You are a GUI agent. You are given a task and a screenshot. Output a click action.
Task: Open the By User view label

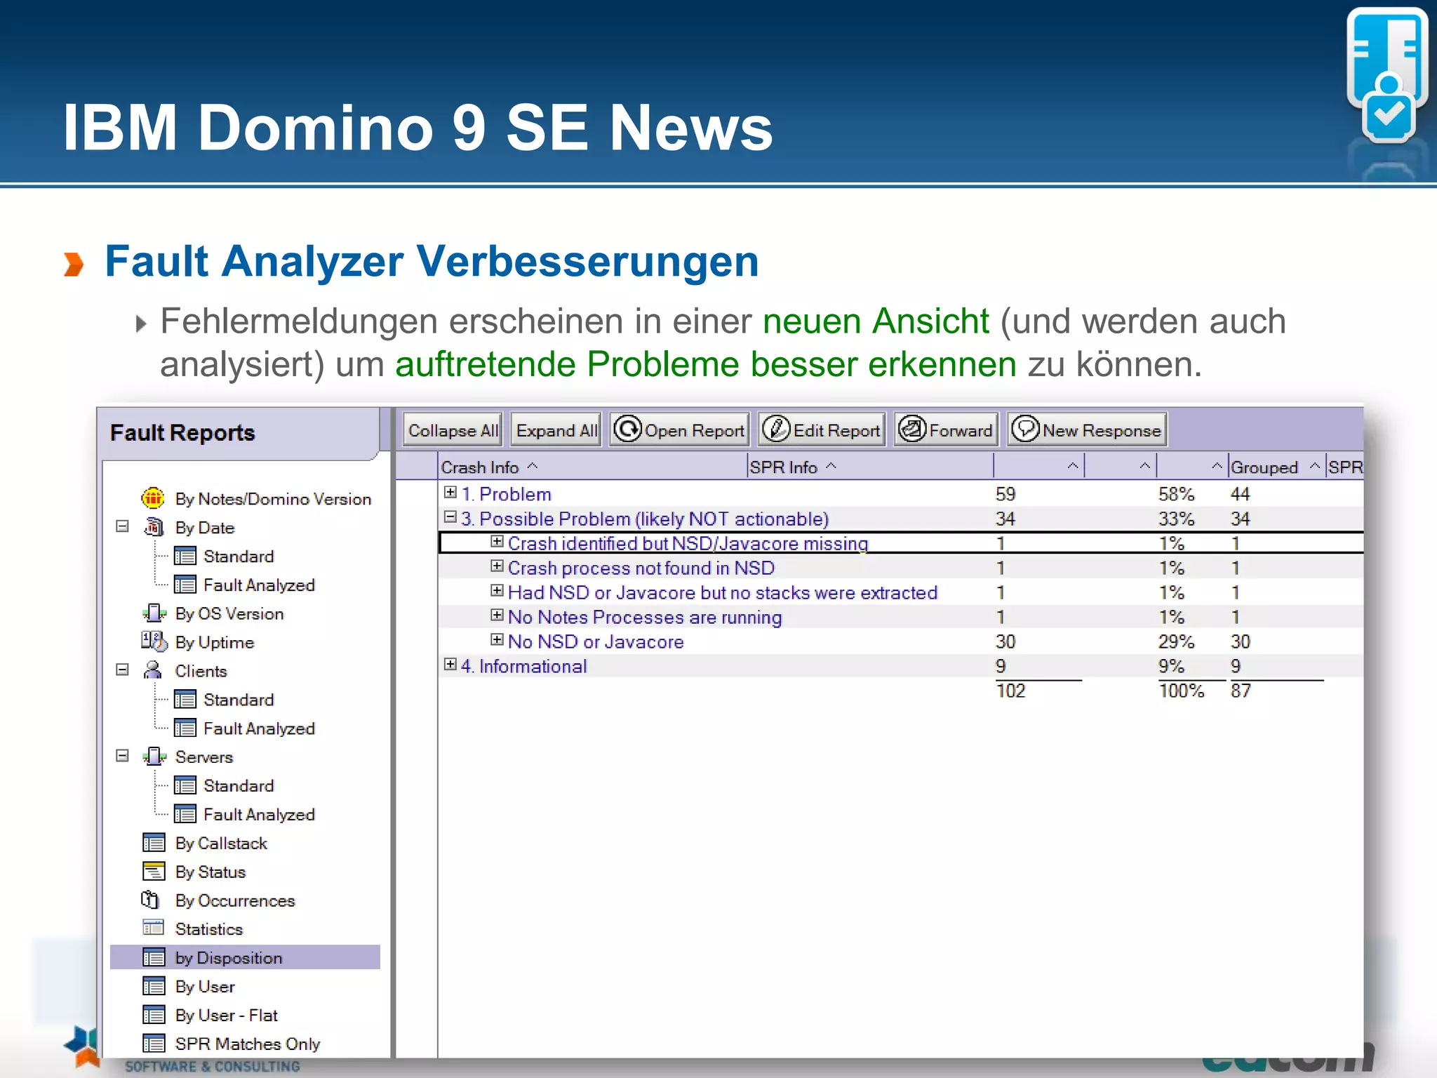click(205, 987)
